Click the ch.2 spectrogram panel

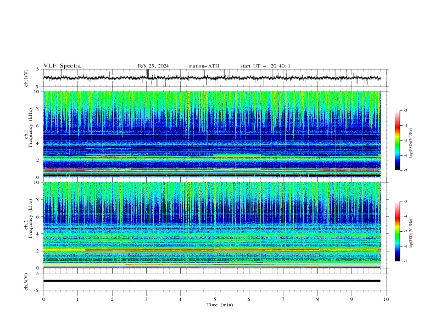[212, 225]
